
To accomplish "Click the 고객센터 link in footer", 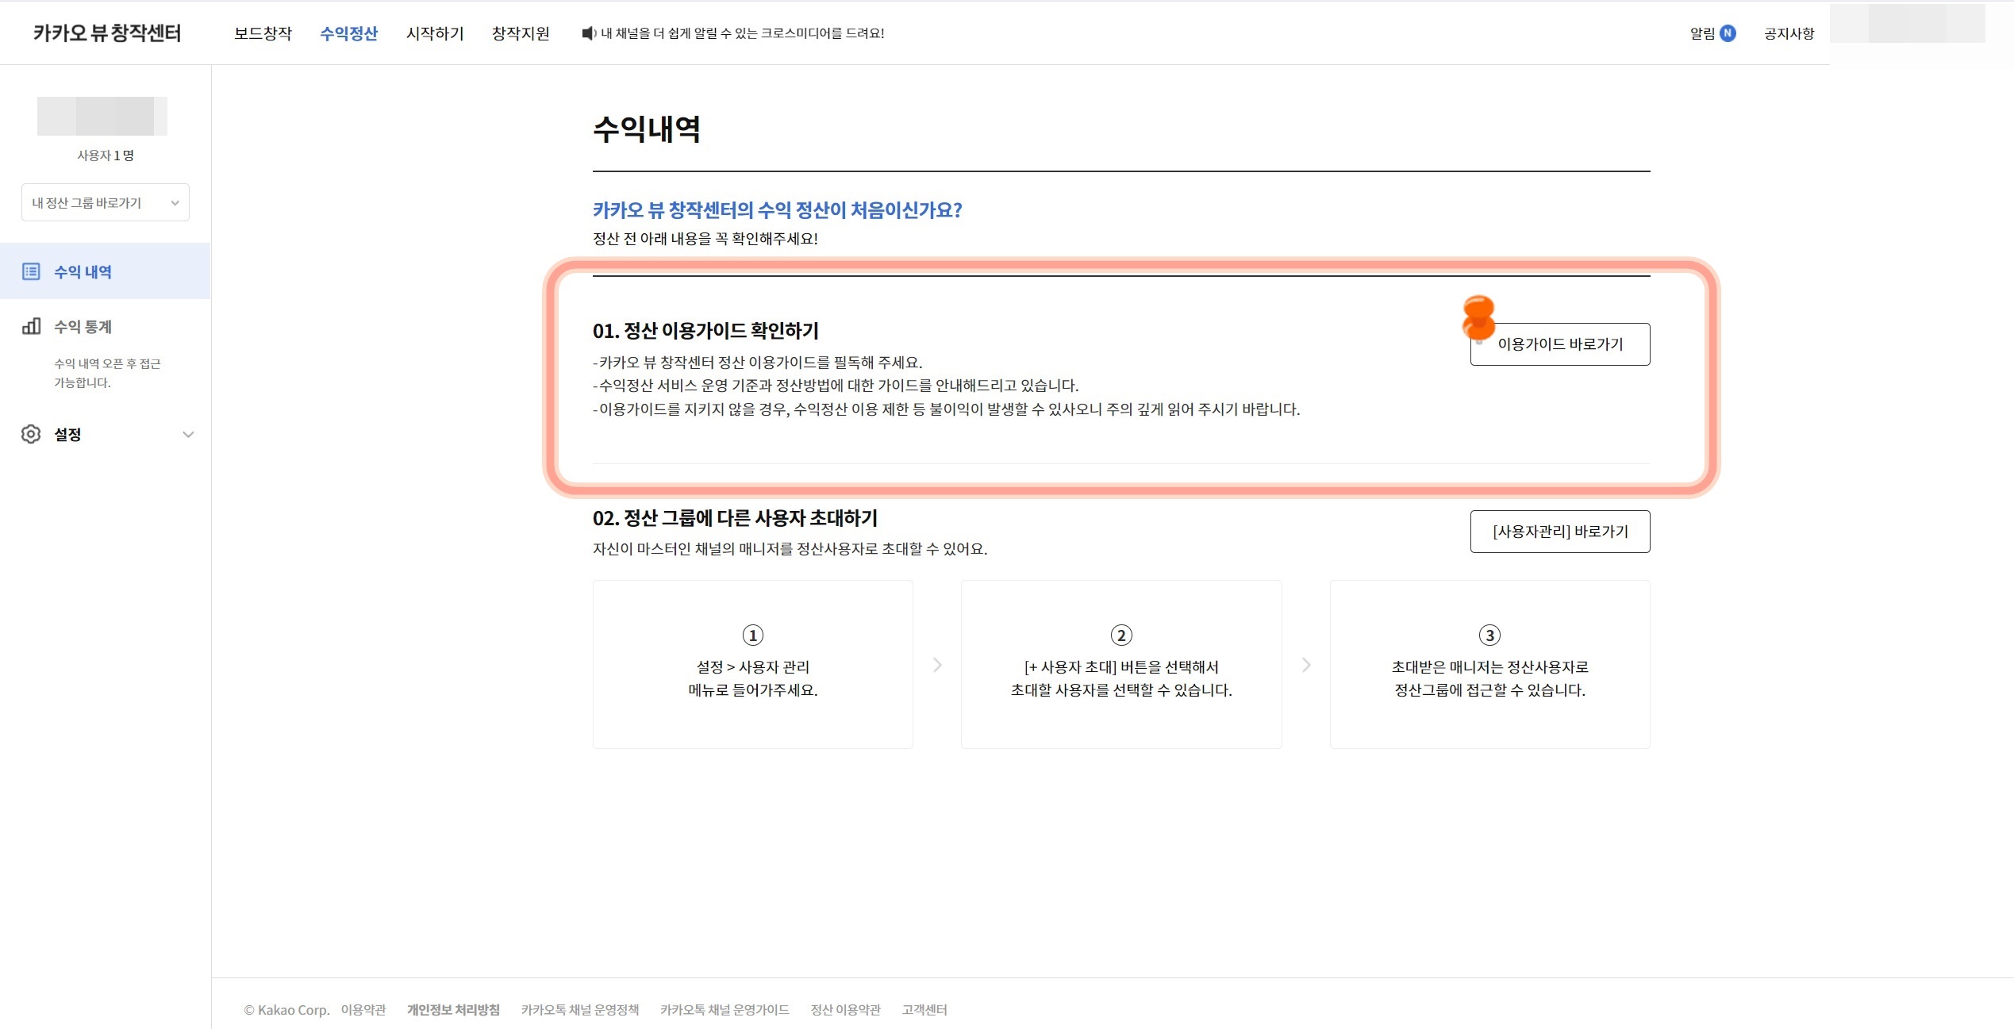I will (924, 1009).
